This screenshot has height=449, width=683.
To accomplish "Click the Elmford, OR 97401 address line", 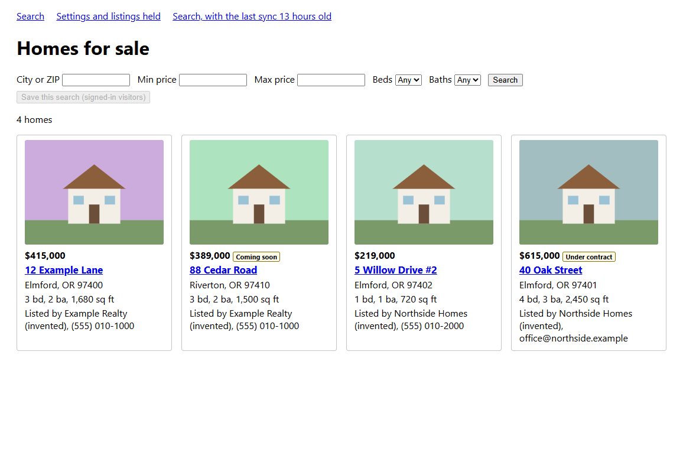I will tap(558, 285).
